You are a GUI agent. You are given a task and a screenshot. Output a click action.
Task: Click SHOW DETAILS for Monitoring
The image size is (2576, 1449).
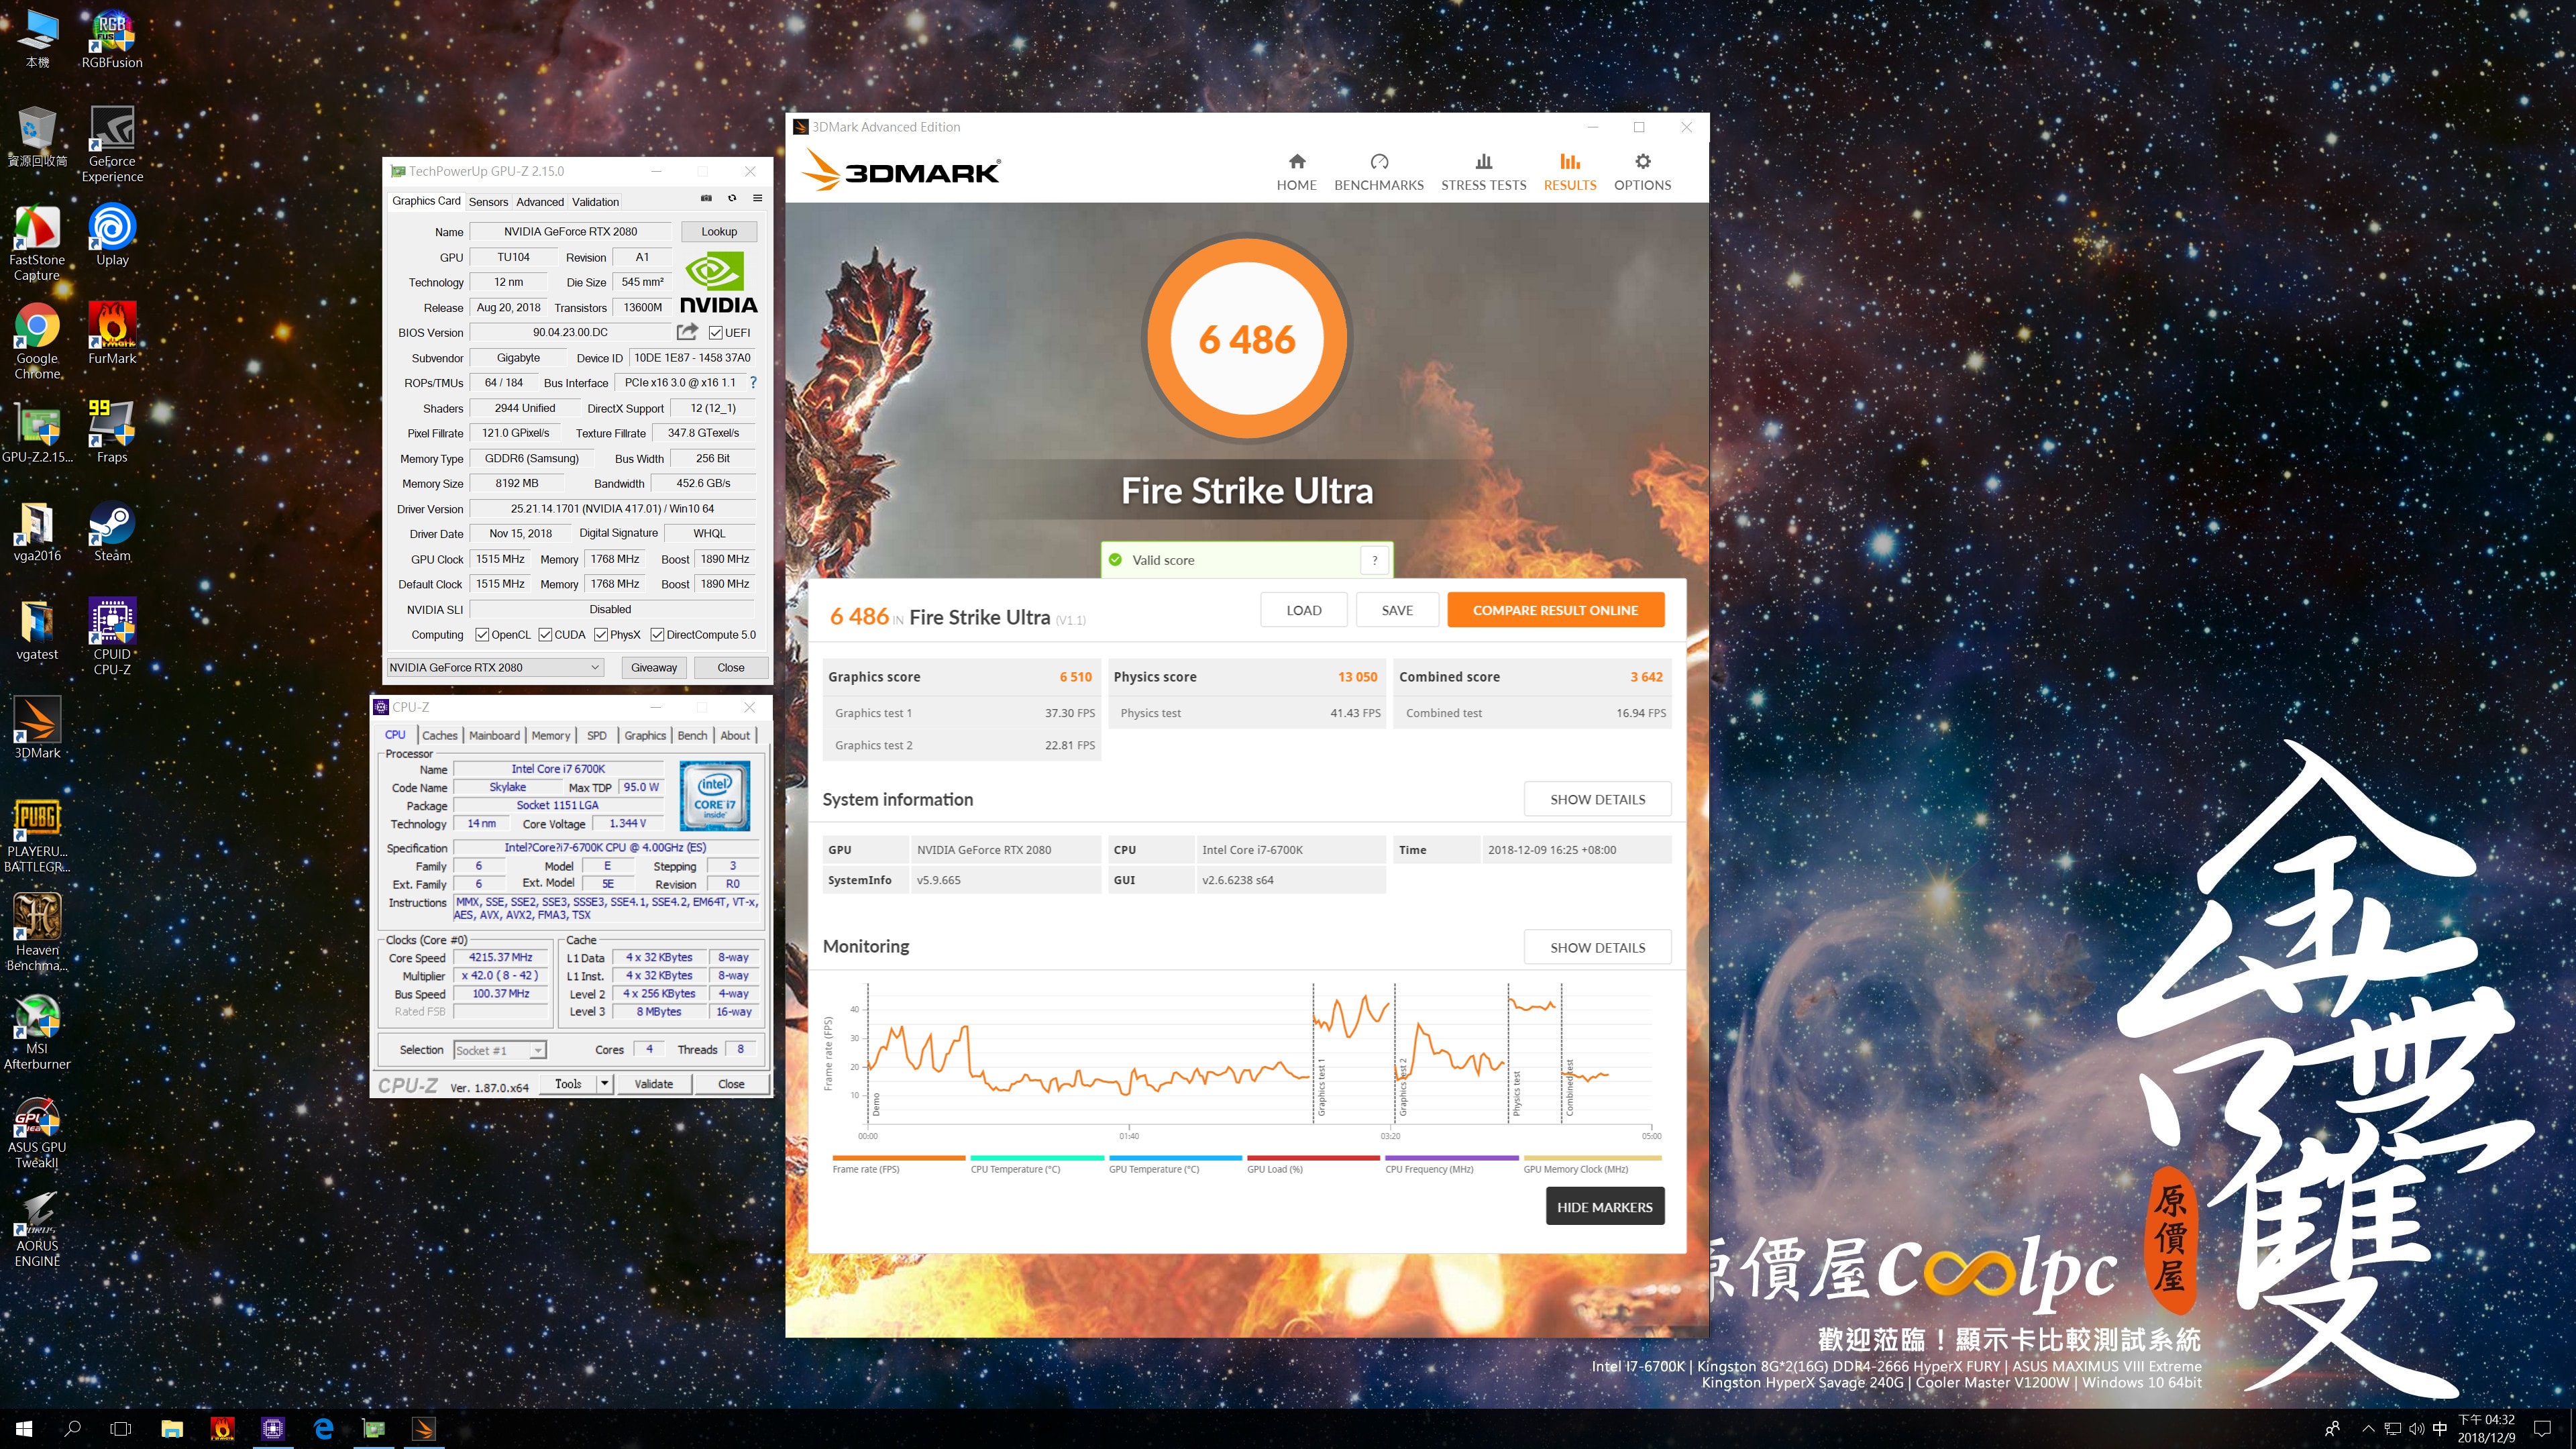[1597, 947]
